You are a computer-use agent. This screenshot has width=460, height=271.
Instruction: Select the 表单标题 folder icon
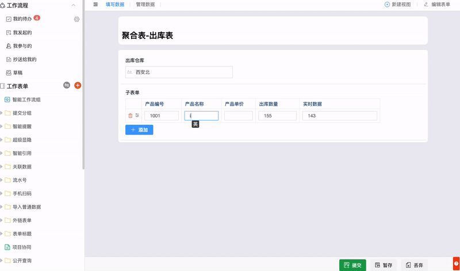7,234
